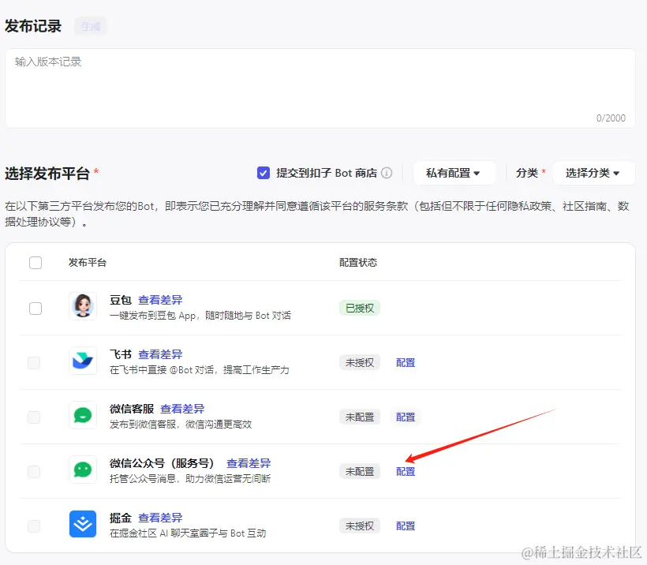Click 配置 for 微信公众号（服务号）
This screenshot has height=565, width=647.
coord(405,471)
